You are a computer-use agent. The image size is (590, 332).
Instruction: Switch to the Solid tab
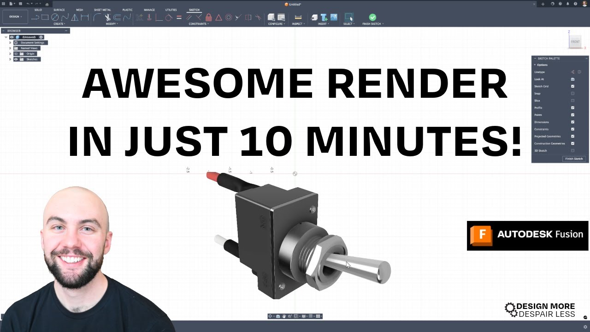(38, 10)
